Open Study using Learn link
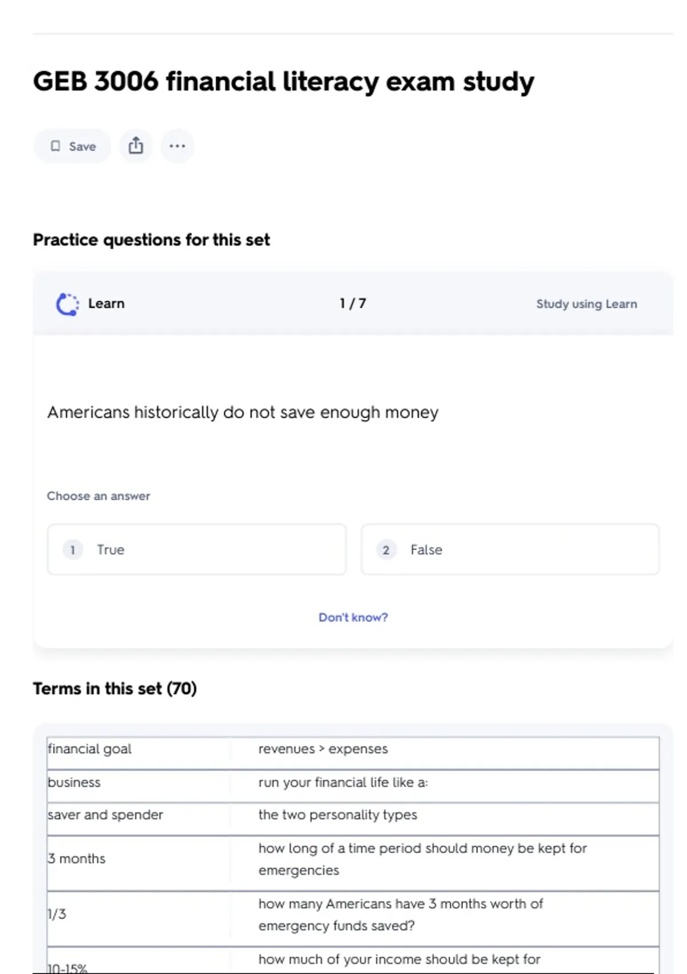The height and width of the screenshot is (974, 687). 586,304
